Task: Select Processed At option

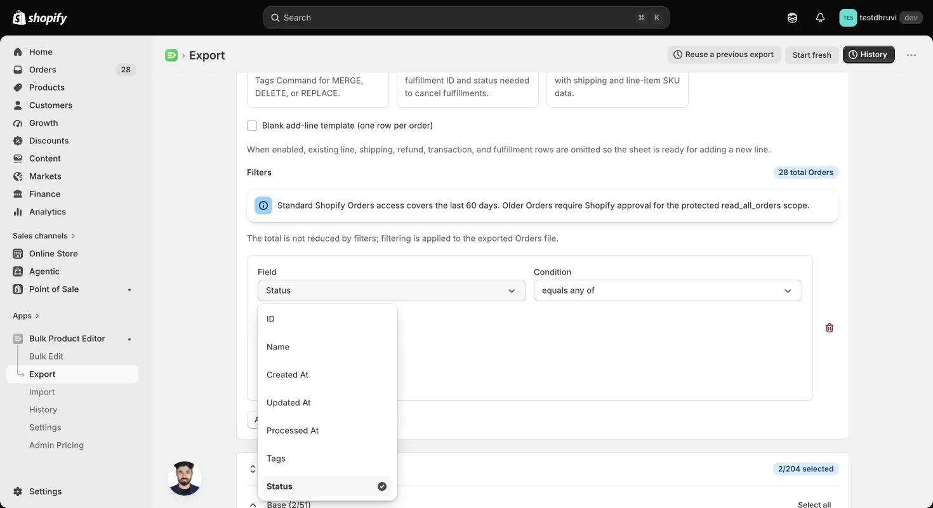Action: (x=327, y=431)
